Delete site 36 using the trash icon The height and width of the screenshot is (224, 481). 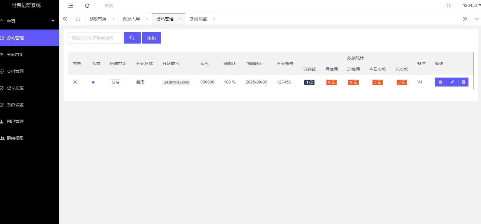[x=440, y=82]
